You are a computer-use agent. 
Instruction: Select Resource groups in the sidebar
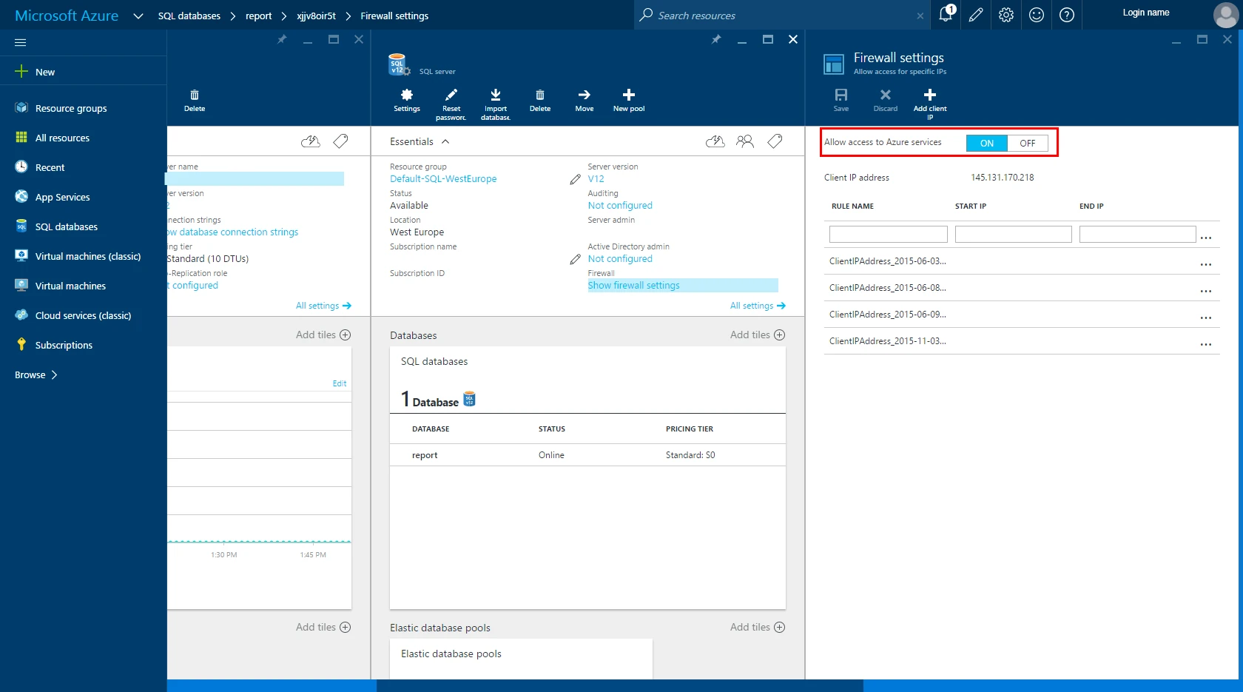pyautogui.click(x=70, y=109)
